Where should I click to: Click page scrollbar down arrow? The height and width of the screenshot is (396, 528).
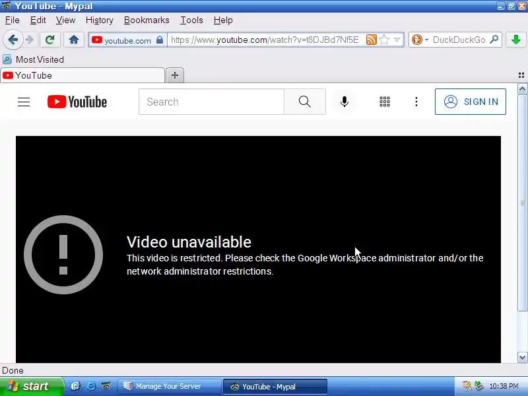tap(522, 357)
